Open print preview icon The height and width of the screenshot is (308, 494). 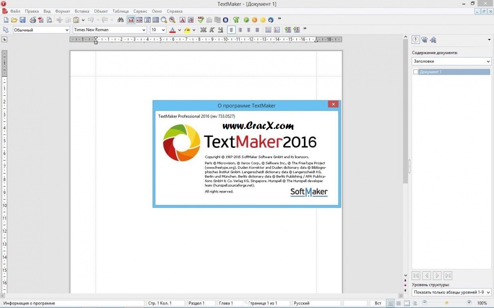tap(49, 20)
